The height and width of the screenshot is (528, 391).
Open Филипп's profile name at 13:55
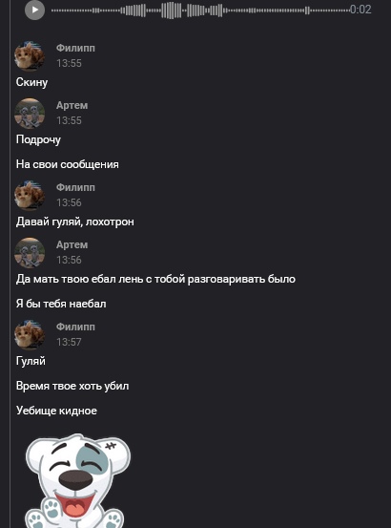75,49
